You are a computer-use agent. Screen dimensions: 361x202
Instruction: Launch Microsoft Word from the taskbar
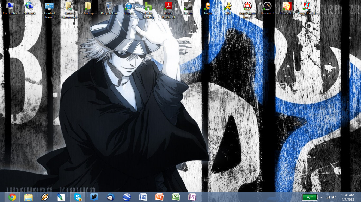[x=143, y=197]
